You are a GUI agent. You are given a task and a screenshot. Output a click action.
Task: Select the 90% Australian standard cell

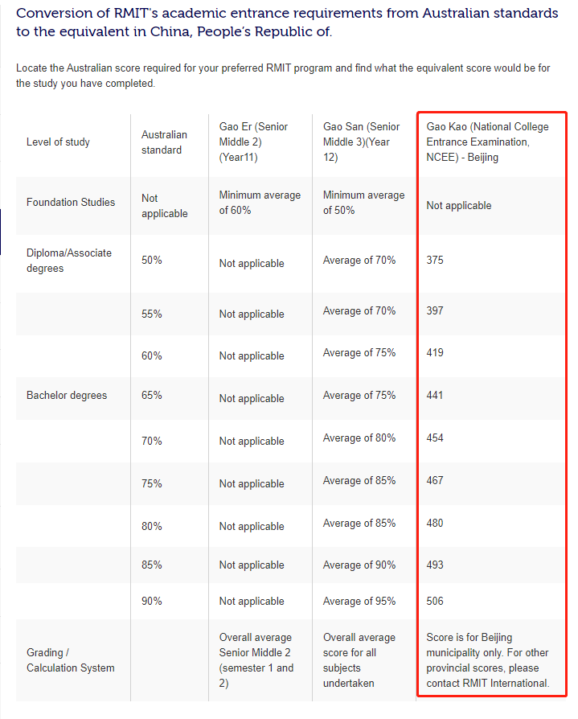152,602
